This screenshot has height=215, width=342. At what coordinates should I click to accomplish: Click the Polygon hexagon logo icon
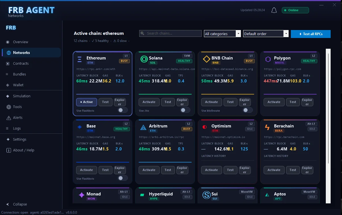tap(268, 59)
